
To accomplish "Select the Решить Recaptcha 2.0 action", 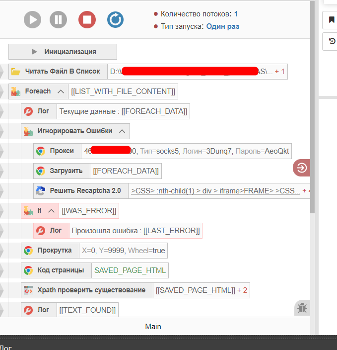I will tap(85, 190).
